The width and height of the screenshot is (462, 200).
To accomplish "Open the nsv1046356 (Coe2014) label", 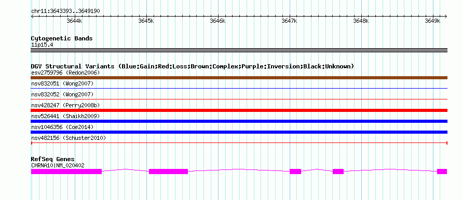I will coord(62,127).
